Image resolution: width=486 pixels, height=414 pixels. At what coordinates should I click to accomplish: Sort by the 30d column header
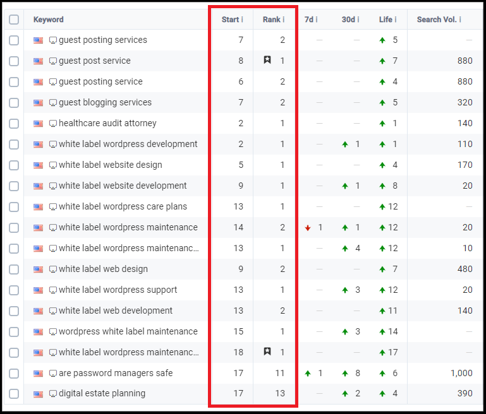(348, 20)
